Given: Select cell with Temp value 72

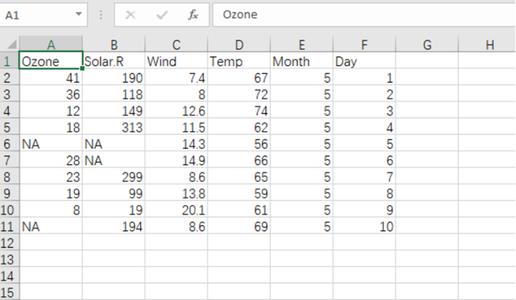Looking at the screenshot, I should 239,94.
